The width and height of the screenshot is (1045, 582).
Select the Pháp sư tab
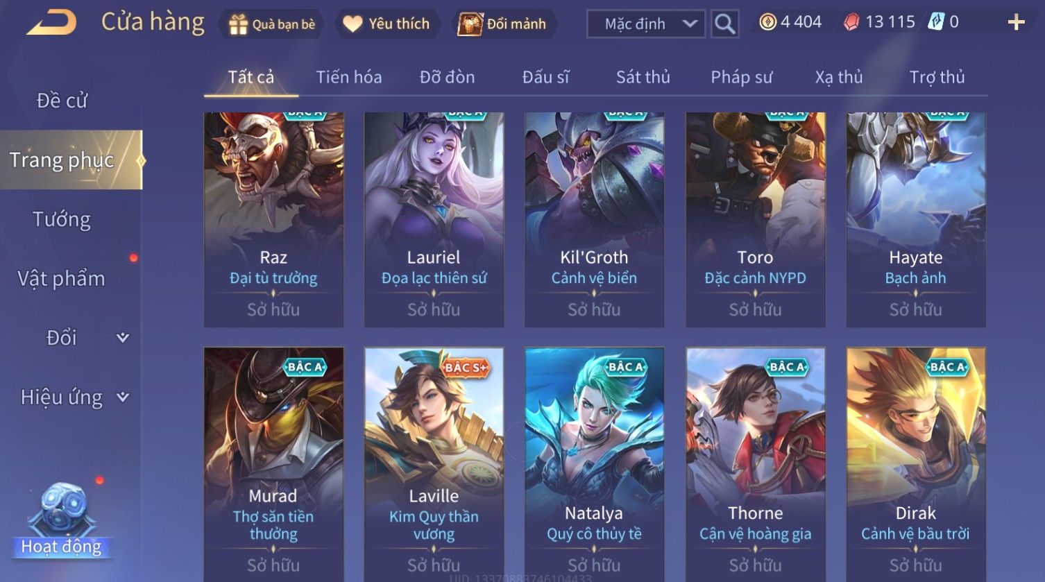coord(741,77)
